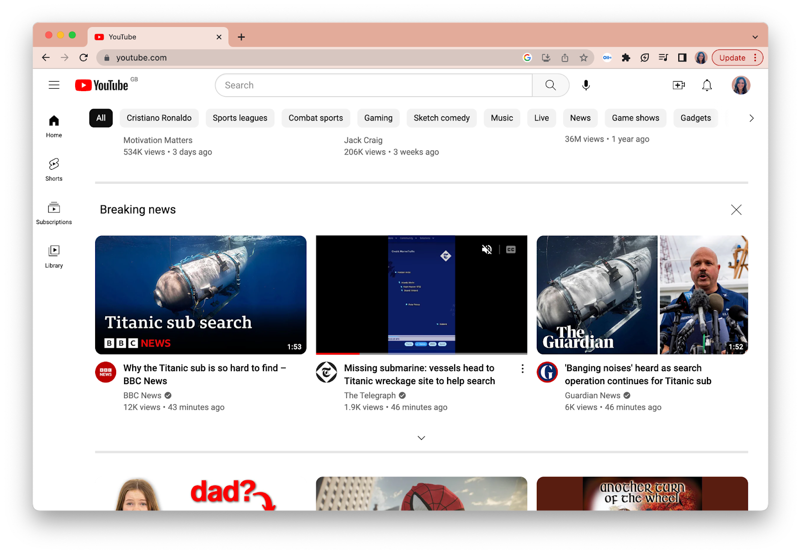Click the Update browser button
This screenshot has height=554, width=801.
tap(737, 58)
